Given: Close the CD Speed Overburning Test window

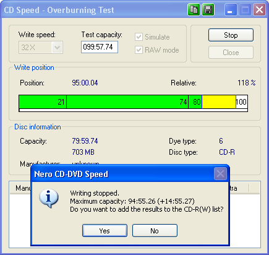Looking at the screenshot, I should coord(259,10).
